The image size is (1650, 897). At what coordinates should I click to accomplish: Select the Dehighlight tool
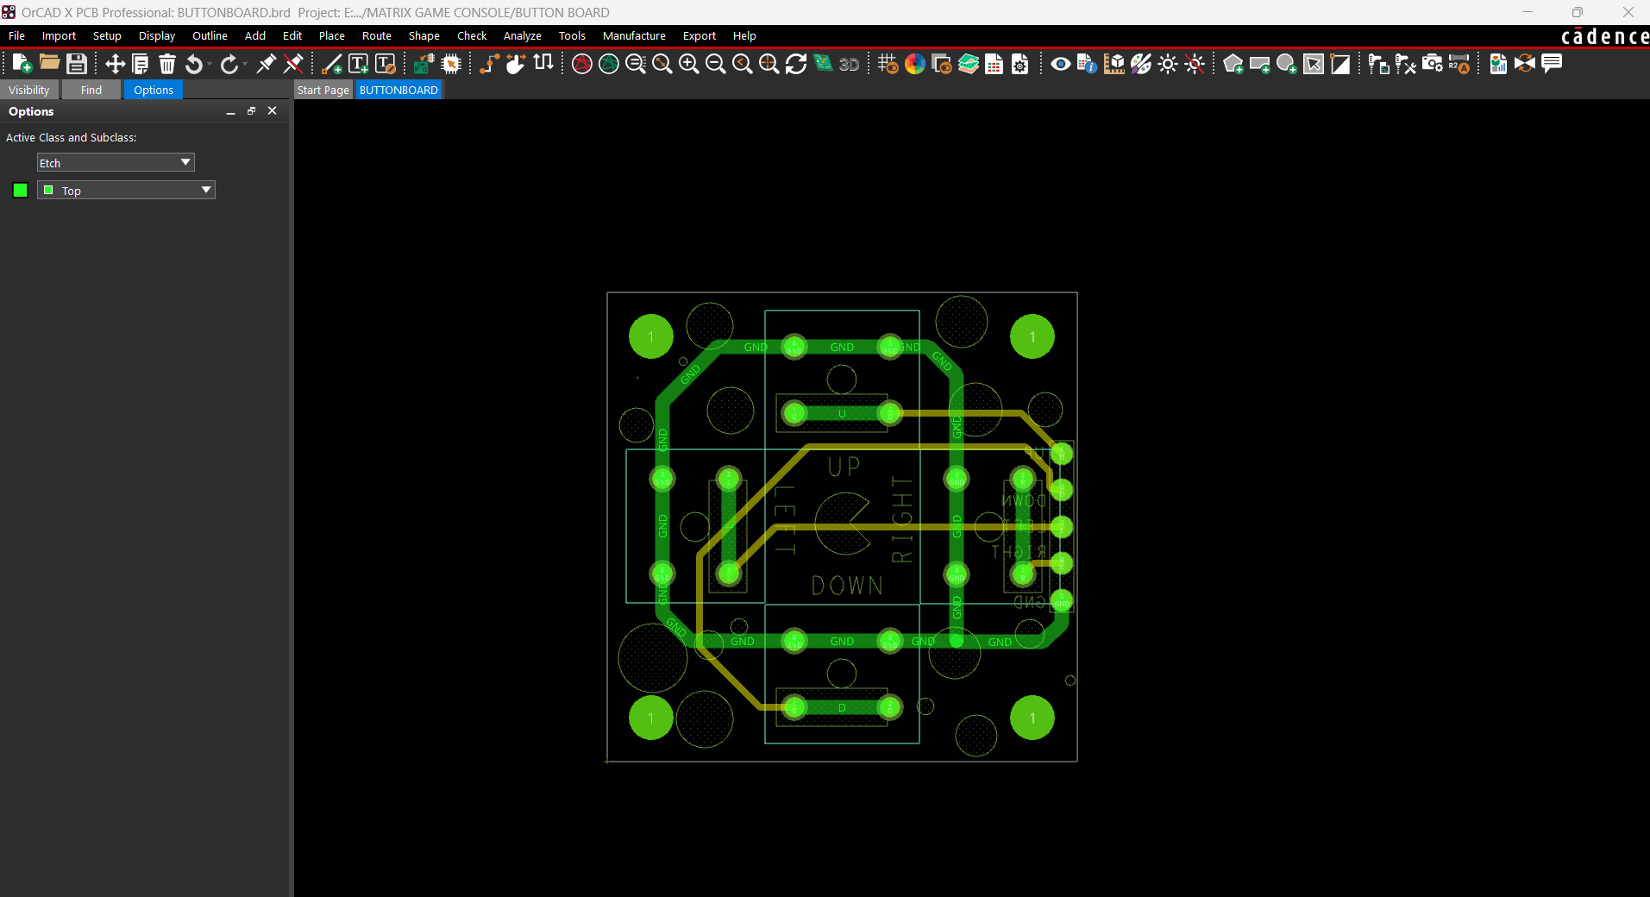pos(1195,63)
